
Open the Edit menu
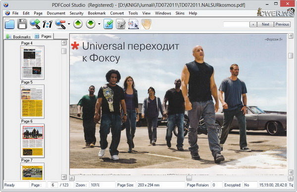pyautogui.click(x=26, y=13)
